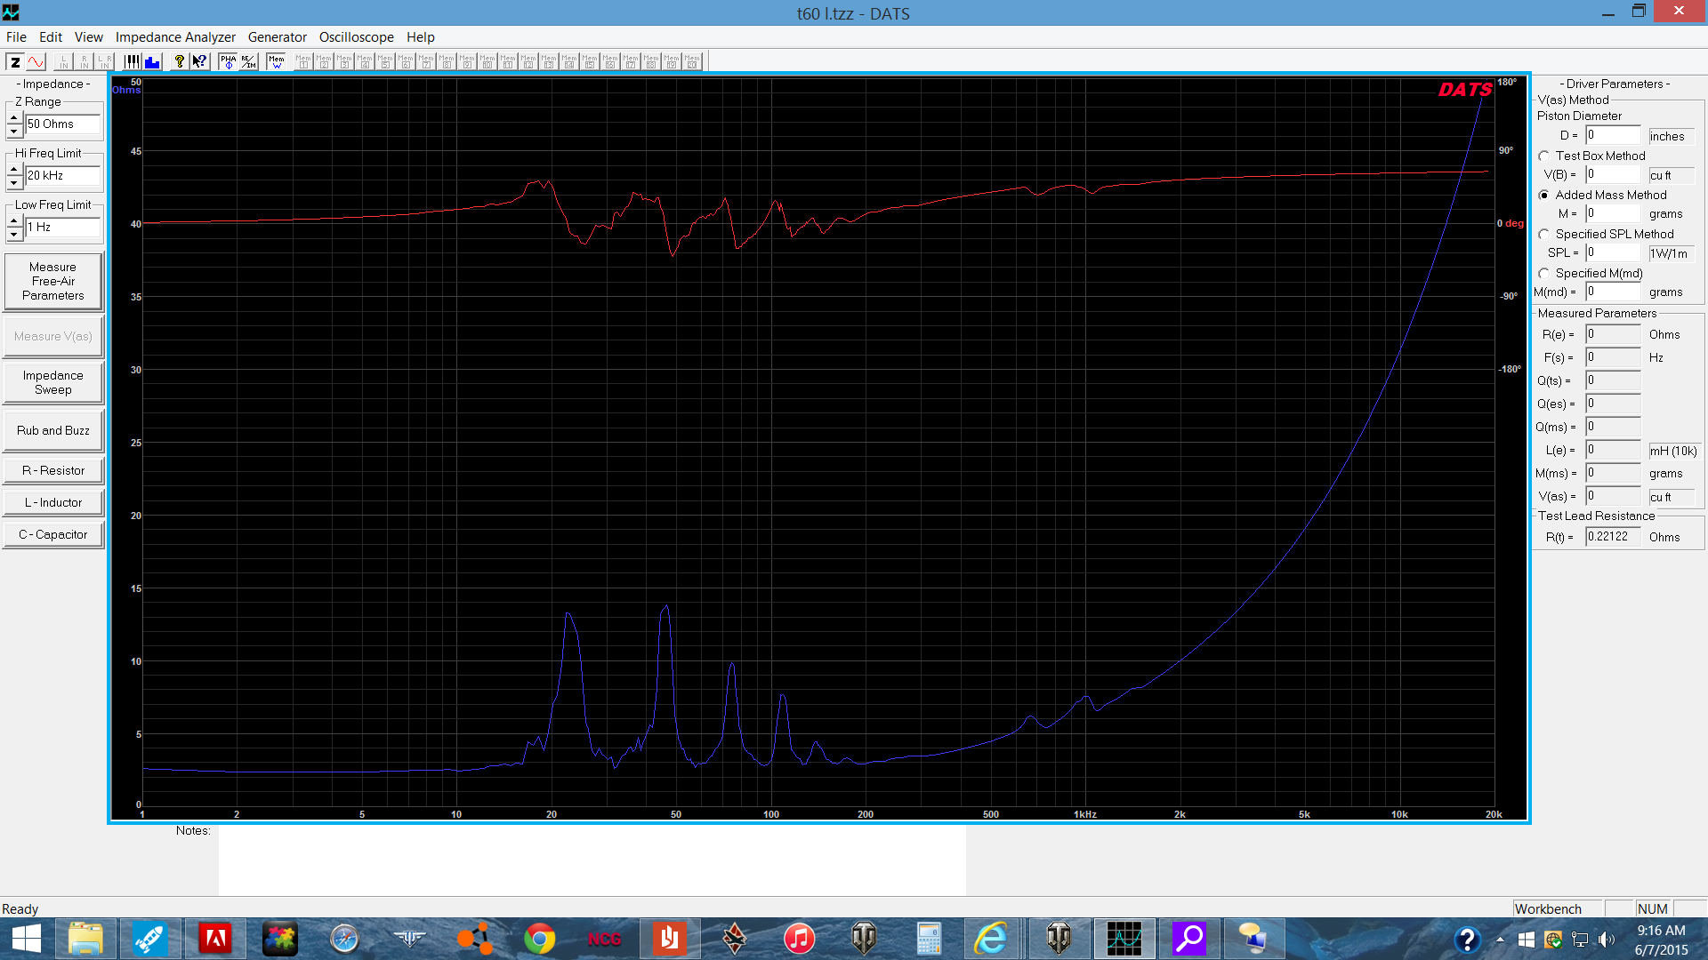Open the Generator menu
The width and height of the screenshot is (1708, 960).
pyautogui.click(x=278, y=36)
